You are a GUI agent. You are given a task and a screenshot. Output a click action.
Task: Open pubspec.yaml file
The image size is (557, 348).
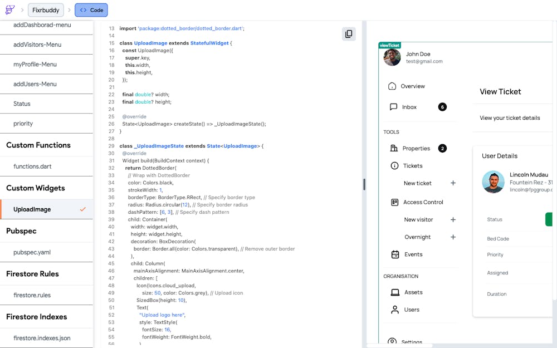tap(32, 252)
